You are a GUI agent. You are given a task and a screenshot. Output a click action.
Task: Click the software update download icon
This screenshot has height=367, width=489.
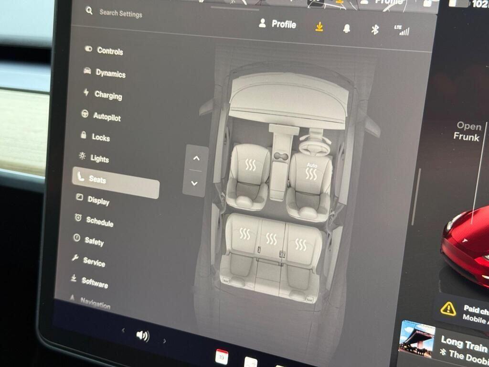[x=319, y=27]
